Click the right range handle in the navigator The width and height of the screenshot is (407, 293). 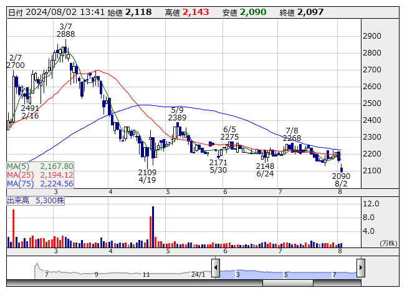pyautogui.click(x=360, y=269)
